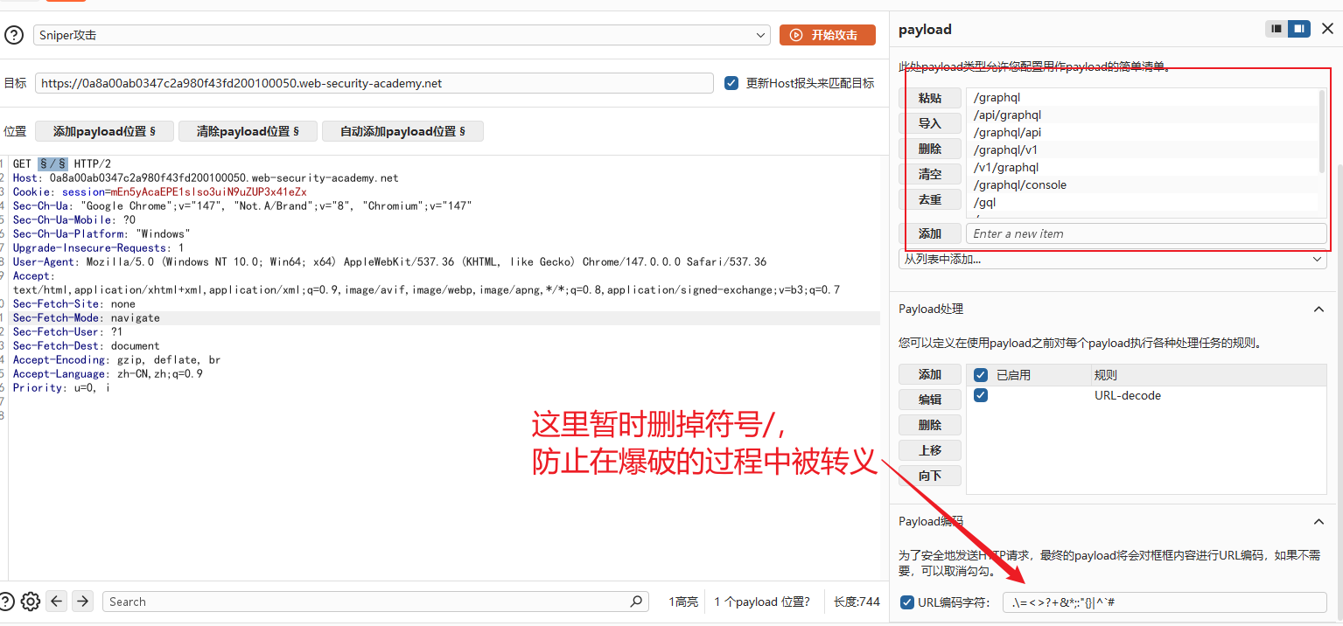The width and height of the screenshot is (1343, 626).
Task: Go to next search match arrow
Action: pos(82,601)
